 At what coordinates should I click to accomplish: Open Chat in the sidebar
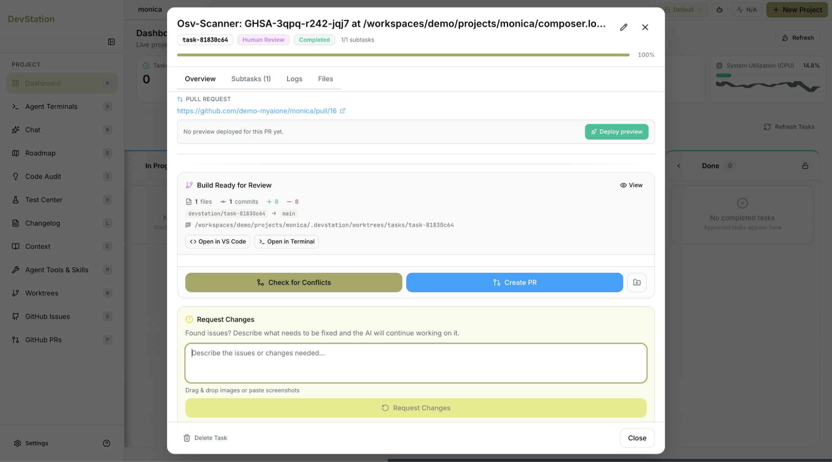click(62, 130)
